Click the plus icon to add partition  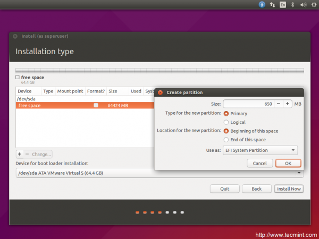[x=20, y=154]
